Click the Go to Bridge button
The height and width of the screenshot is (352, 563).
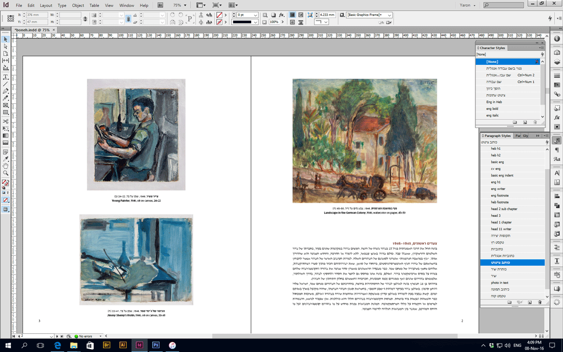160,5
